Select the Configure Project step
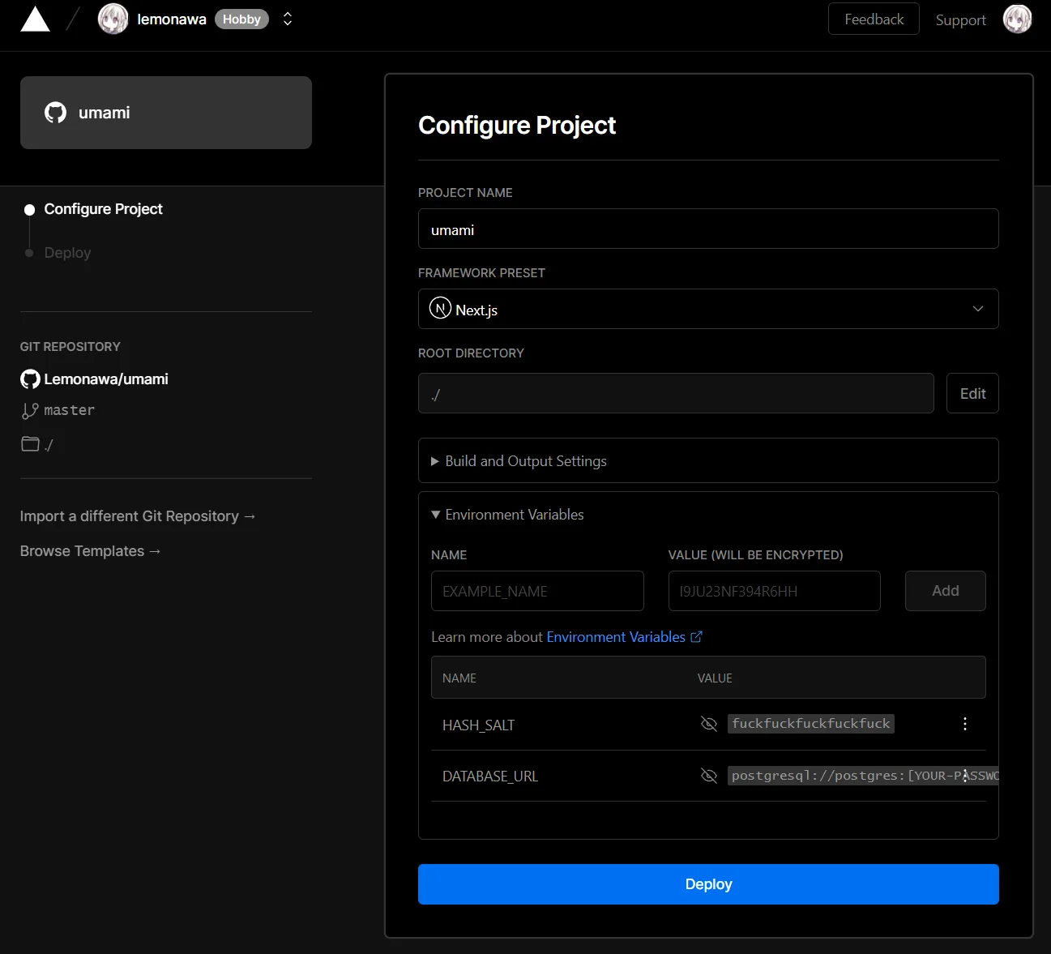The width and height of the screenshot is (1051, 954). tap(103, 209)
